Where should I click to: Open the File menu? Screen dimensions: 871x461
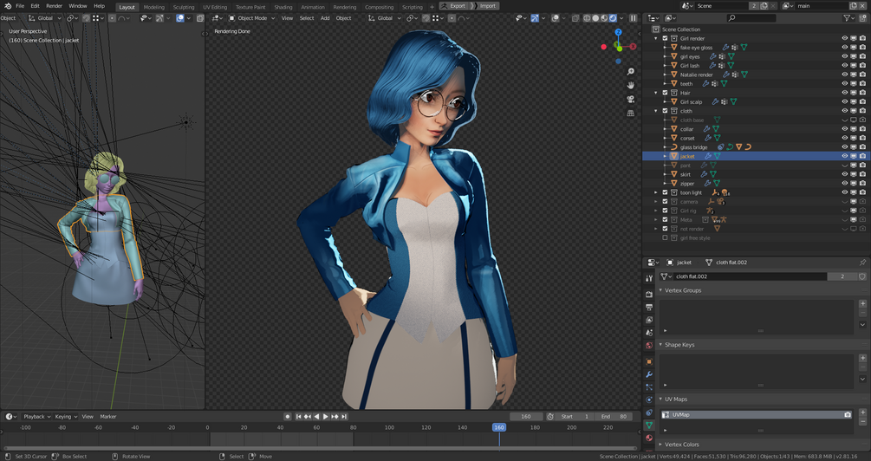click(x=19, y=6)
